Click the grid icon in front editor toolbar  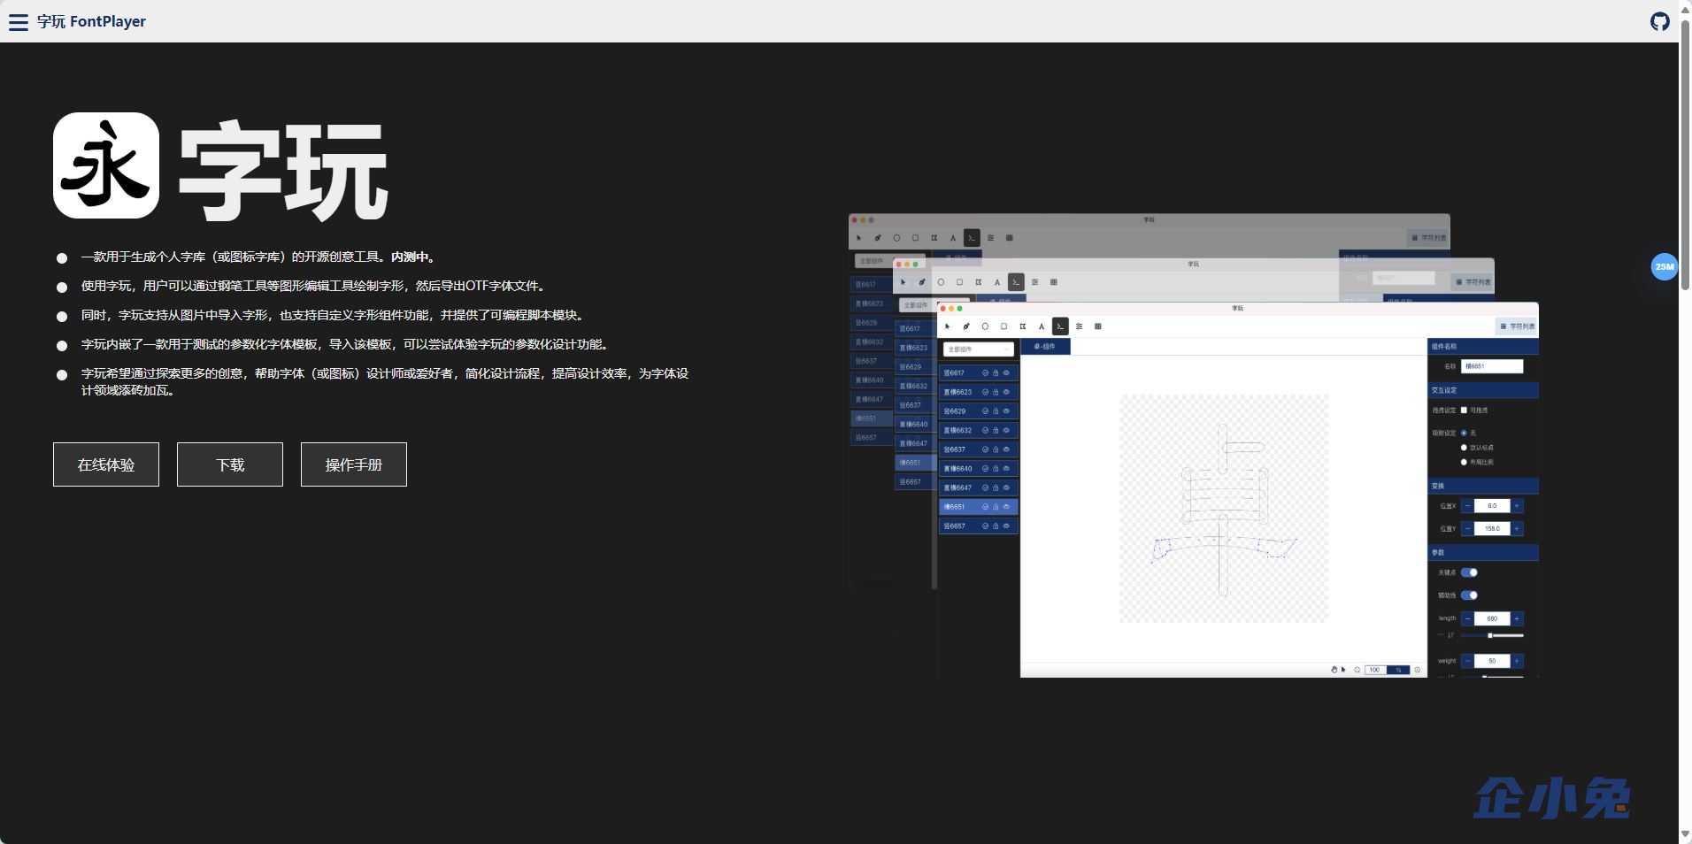click(1097, 326)
